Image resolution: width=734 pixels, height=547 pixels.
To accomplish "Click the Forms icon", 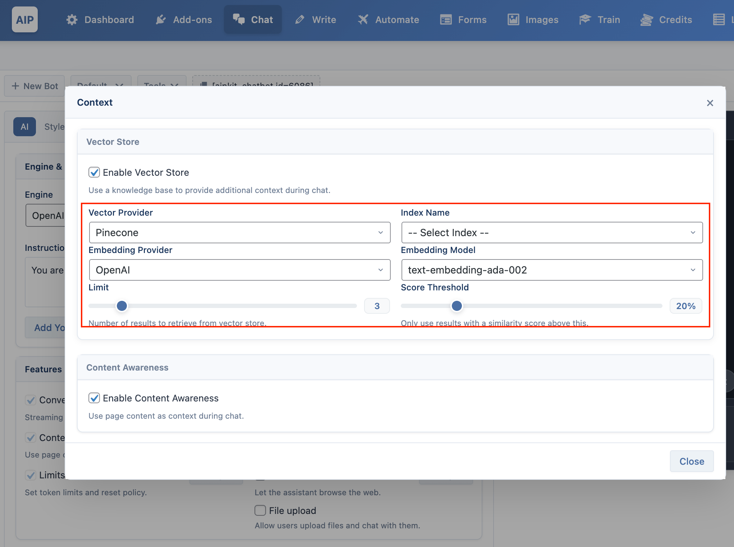I will (446, 20).
